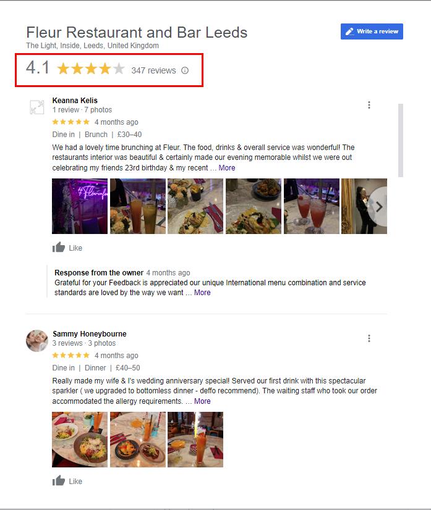Expand the owner's response with More
Image resolution: width=431 pixels, height=510 pixels.
point(202,293)
